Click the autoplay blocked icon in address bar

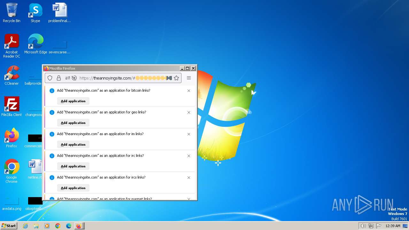pyautogui.click(x=74, y=78)
